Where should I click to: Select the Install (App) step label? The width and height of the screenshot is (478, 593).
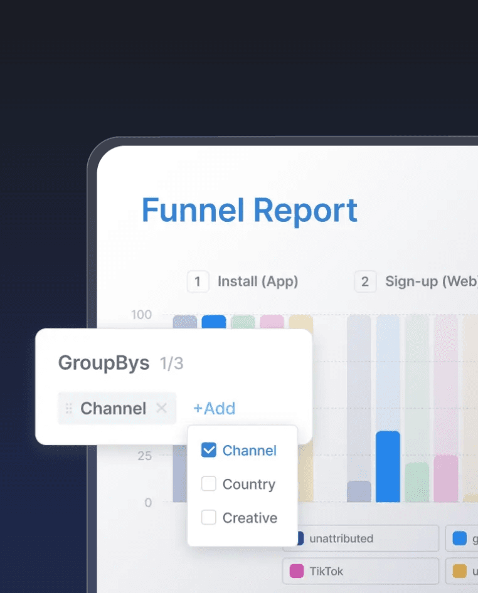click(258, 281)
